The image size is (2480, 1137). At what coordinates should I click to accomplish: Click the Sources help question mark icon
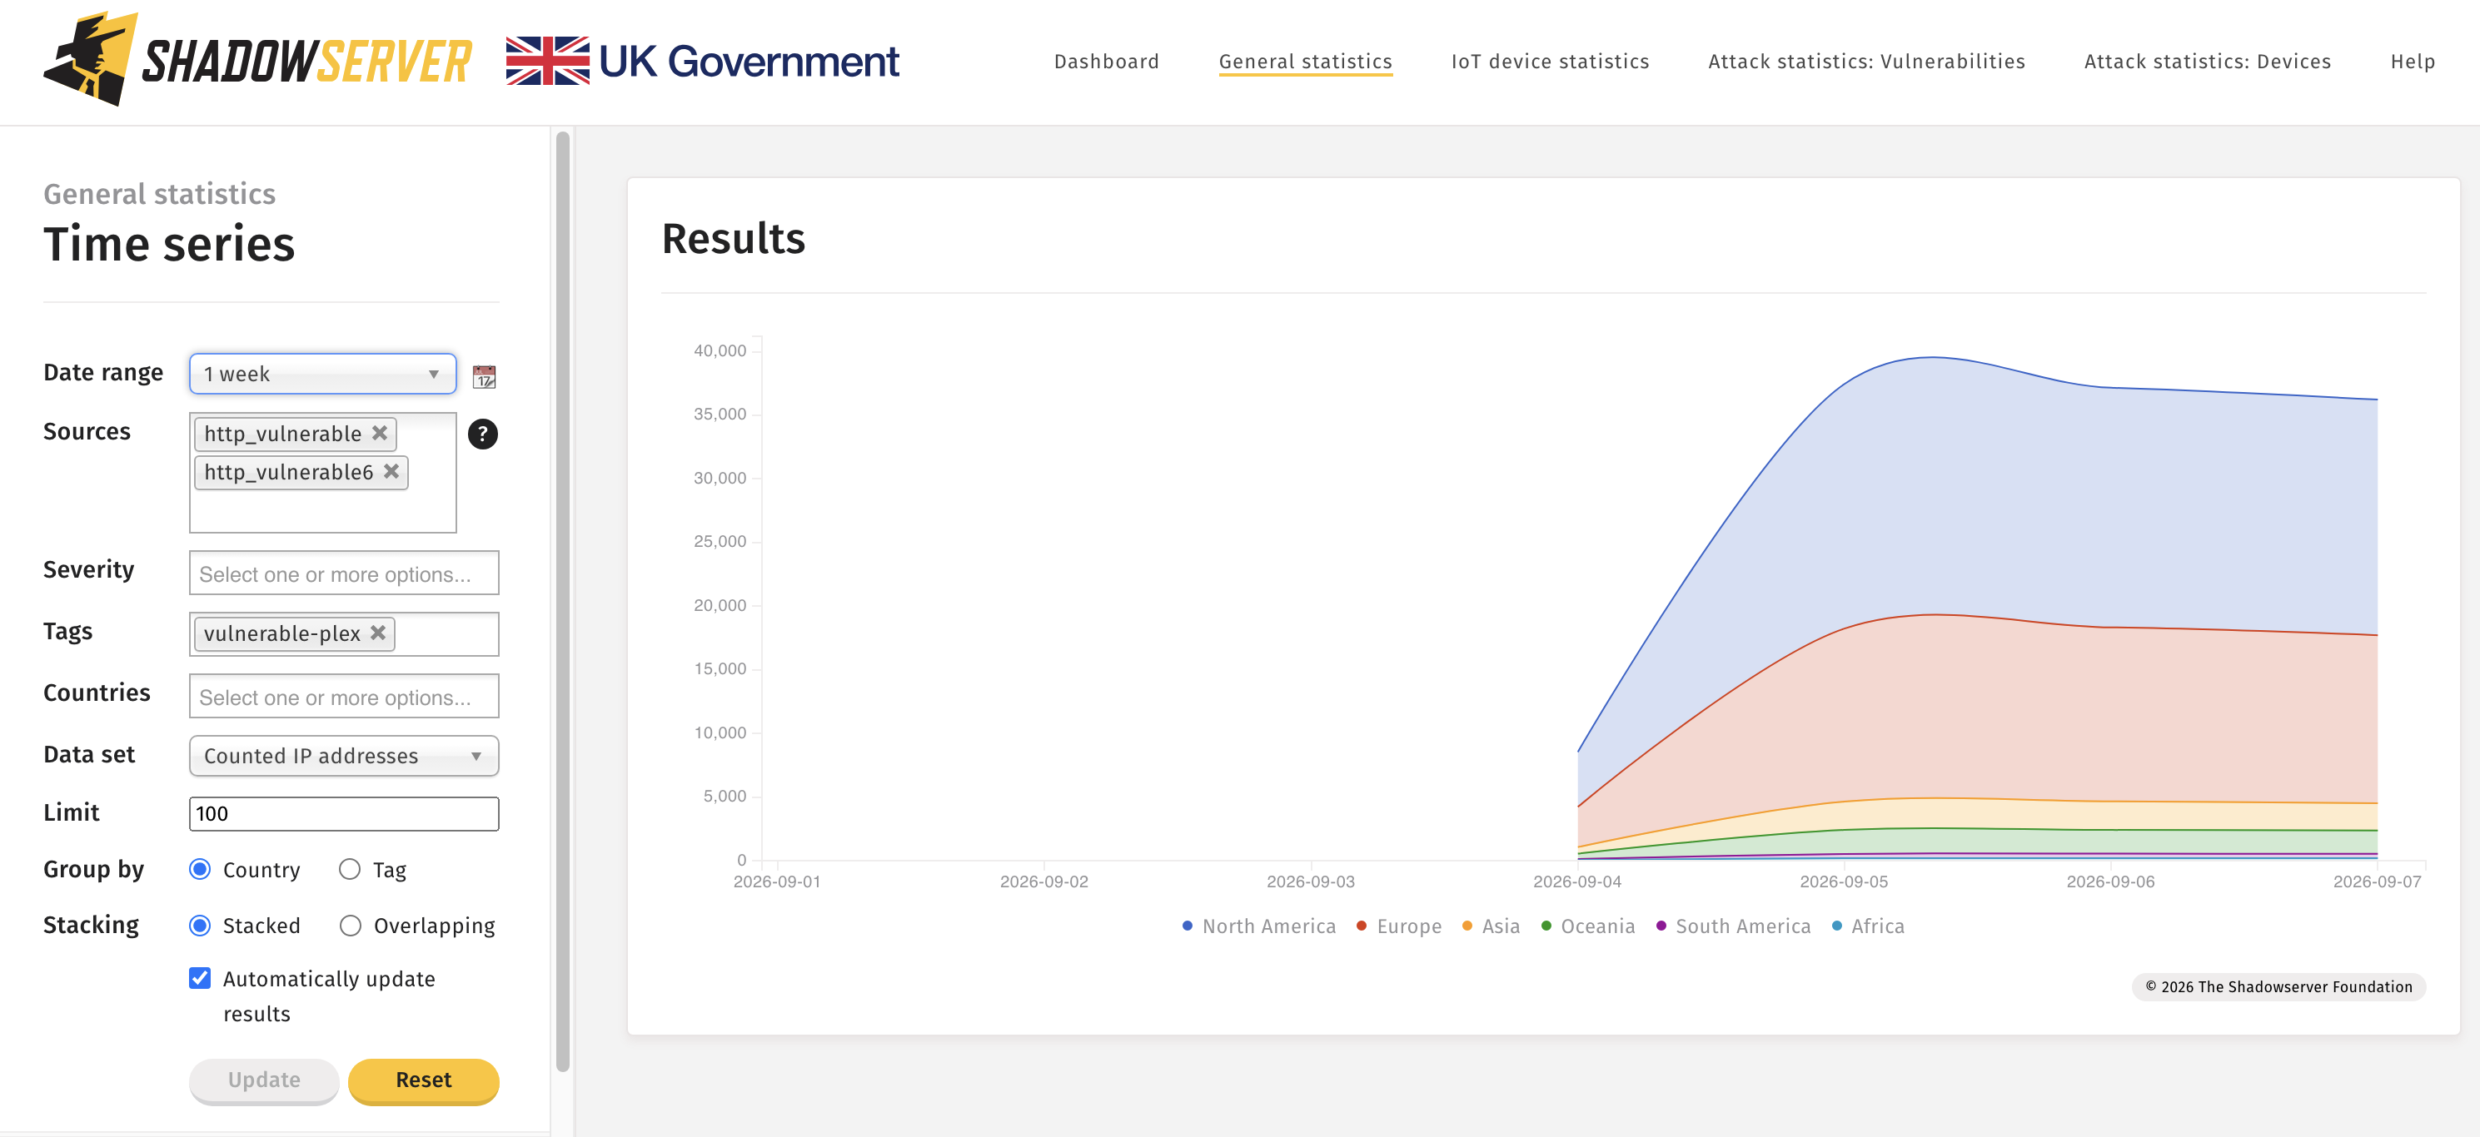coord(482,434)
